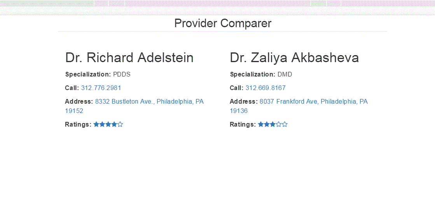Click second rating star for Dr. Richard Adelstein
Image resolution: width=435 pixels, height=212 pixels.
tap(102, 124)
